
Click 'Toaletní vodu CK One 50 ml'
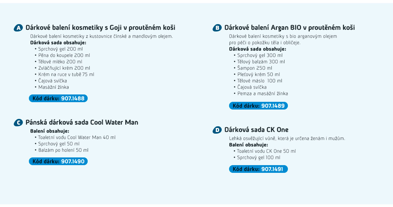tap(266, 151)
